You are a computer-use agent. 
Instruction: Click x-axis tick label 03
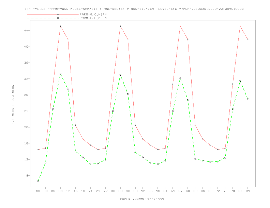pyautogui.click(x=45, y=191)
